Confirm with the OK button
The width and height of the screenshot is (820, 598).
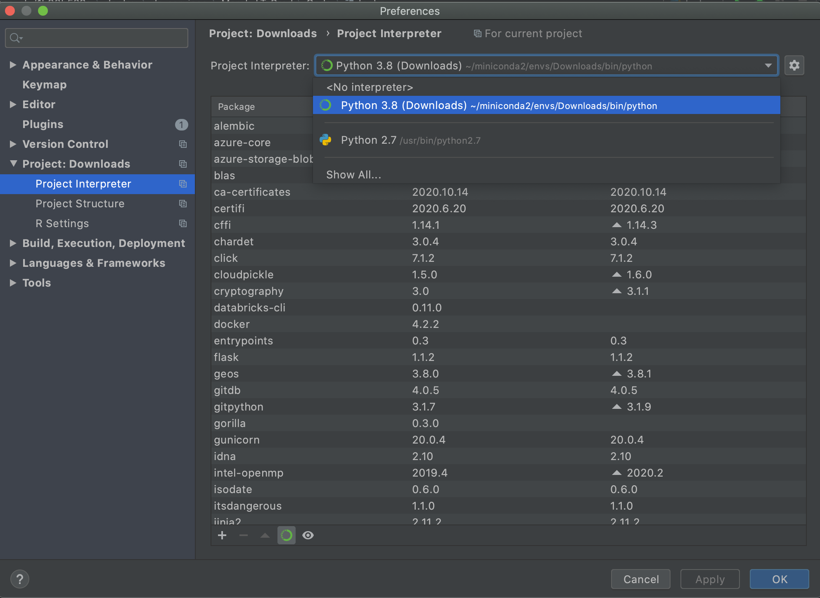(780, 579)
